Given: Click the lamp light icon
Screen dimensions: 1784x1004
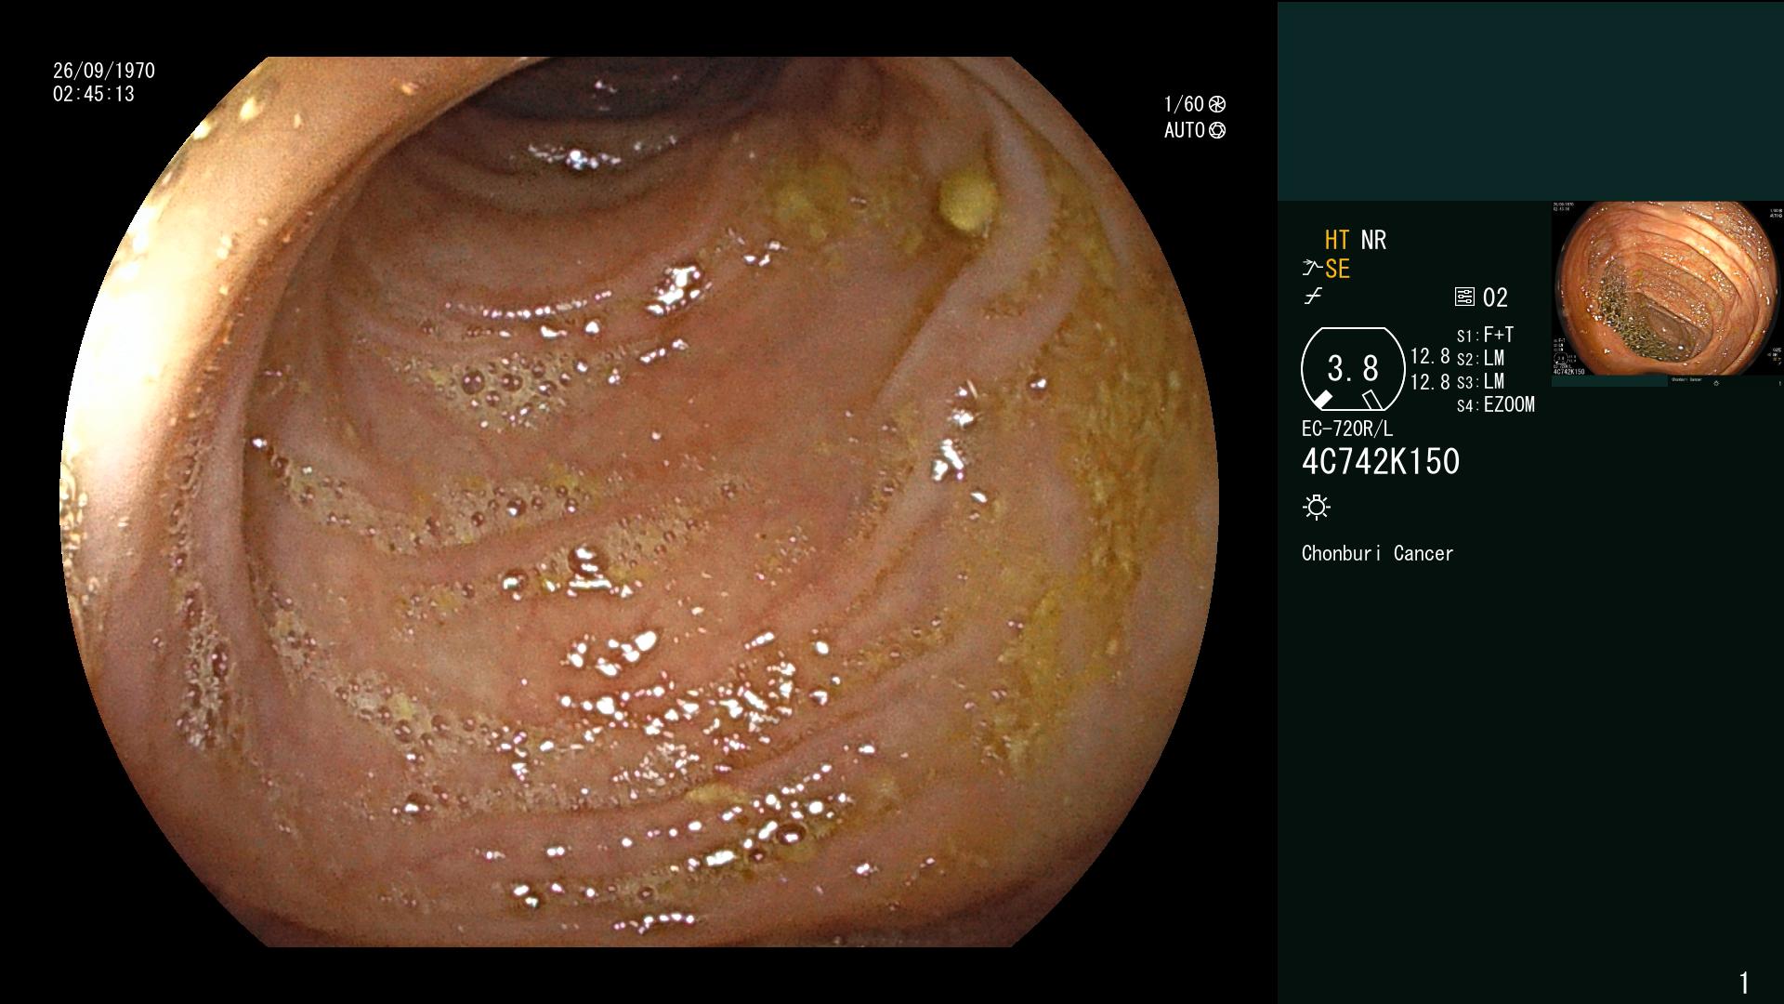Looking at the screenshot, I should click(1317, 508).
